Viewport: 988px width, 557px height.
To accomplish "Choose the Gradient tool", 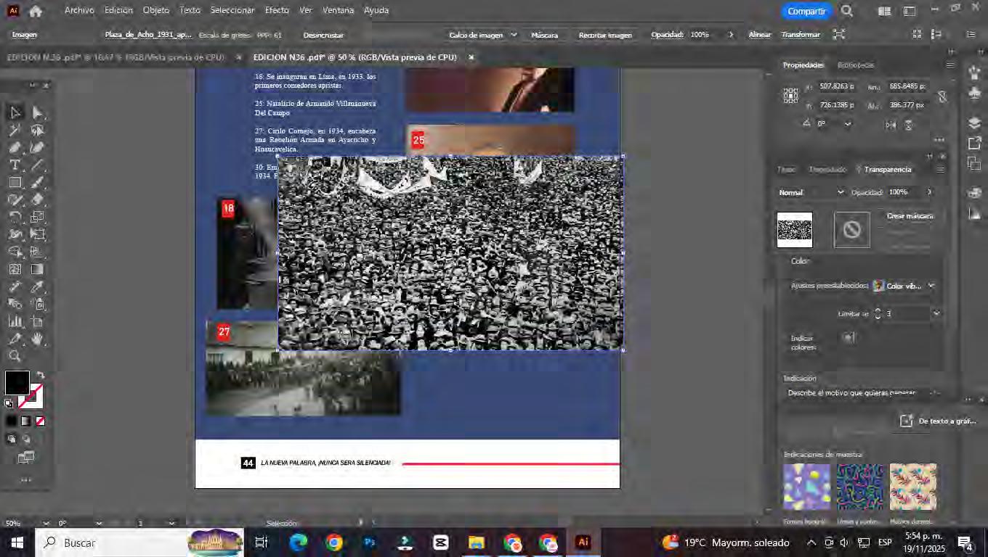I will (38, 269).
